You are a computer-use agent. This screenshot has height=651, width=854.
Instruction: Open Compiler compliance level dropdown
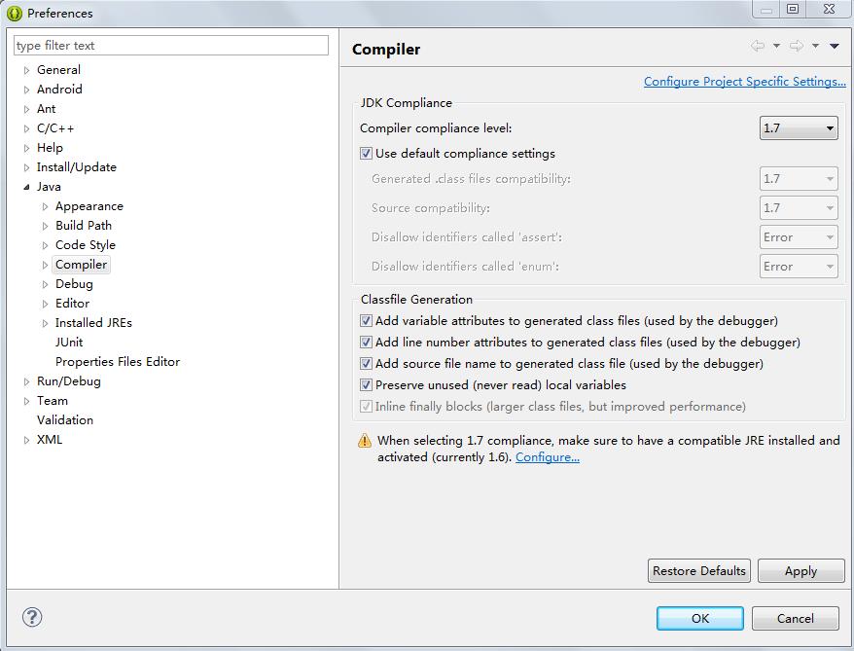[x=799, y=128]
